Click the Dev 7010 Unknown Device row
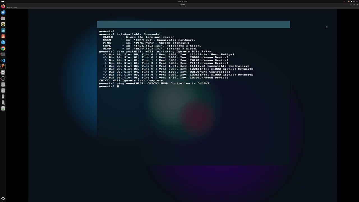 (165, 60)
